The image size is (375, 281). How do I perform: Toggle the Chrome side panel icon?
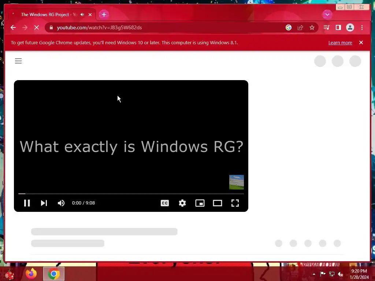[338, 27]
